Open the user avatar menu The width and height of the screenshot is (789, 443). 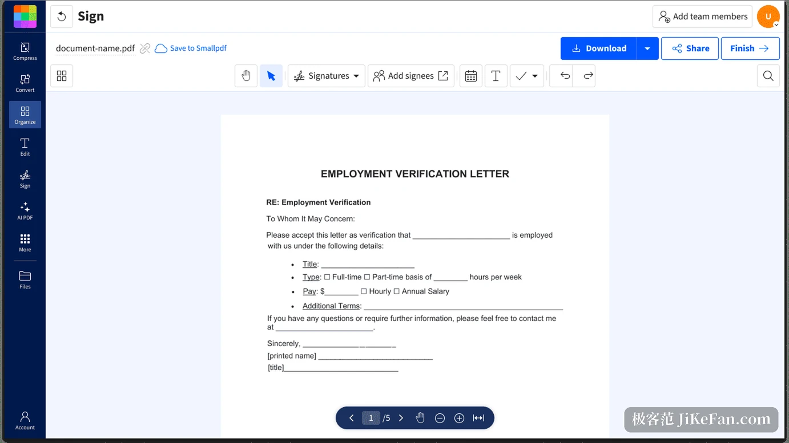pos(768,17)
